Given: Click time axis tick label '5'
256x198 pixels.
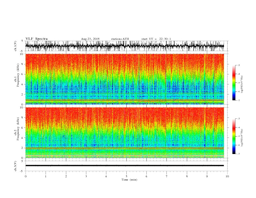Looking at the screenshot, I should click(126, 176).
